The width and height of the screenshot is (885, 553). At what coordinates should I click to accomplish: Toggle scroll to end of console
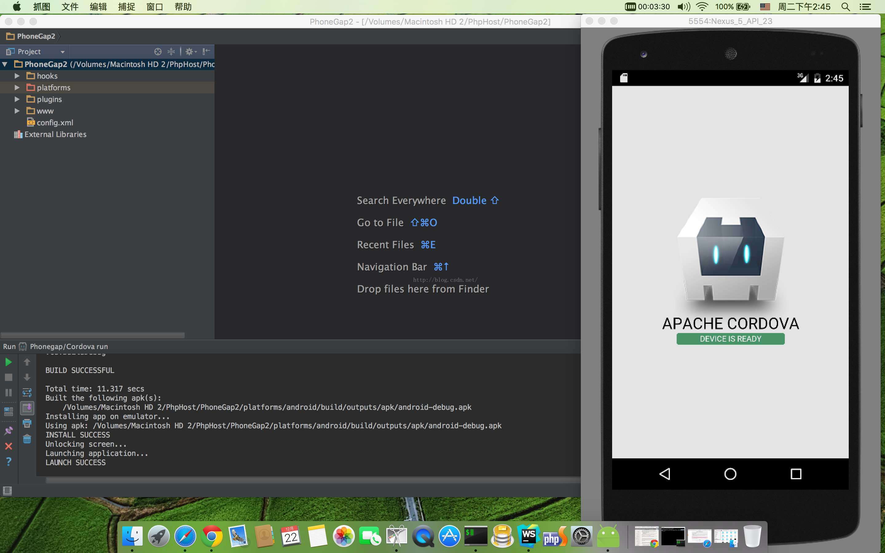pyautogui.click(x=27, y=408)
